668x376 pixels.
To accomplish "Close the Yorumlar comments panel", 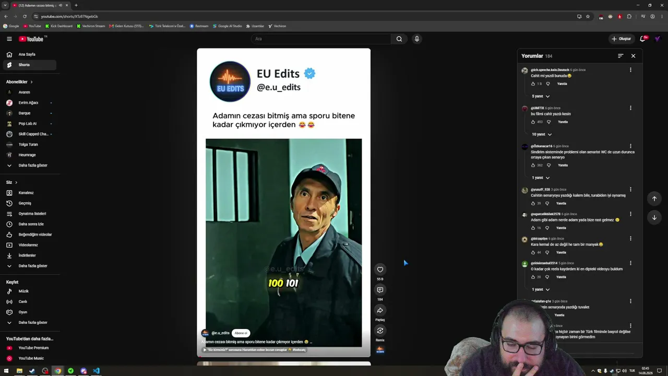I will [x=633, y=56].
